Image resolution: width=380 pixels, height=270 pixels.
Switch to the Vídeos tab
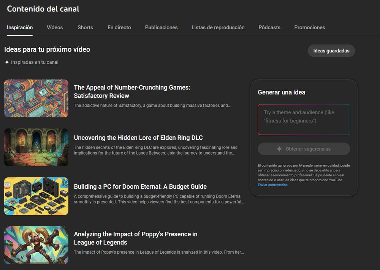55,27
